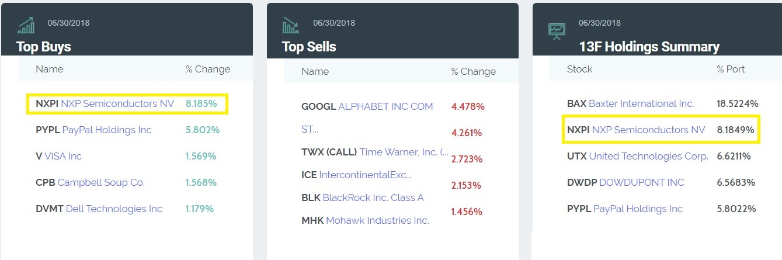Open PayPal Holdings Inc in Top Buys
Image resolution: width=782 pixels, height=260 pixels.
click(106, 130)
